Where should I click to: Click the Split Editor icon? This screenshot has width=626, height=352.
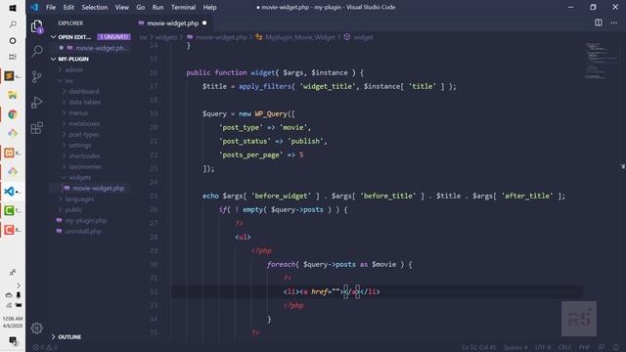[599, 22]
